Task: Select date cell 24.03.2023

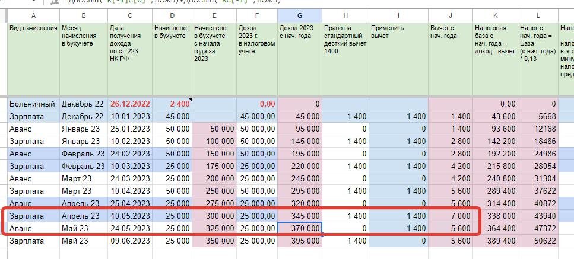Action: click(x=130, y=178)
